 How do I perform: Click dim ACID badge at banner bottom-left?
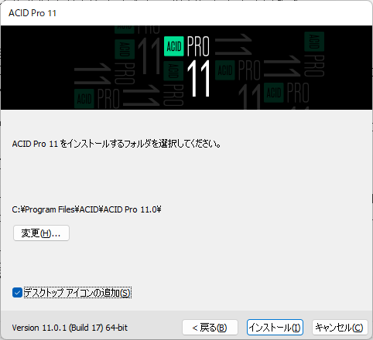(x=84, y=99)
